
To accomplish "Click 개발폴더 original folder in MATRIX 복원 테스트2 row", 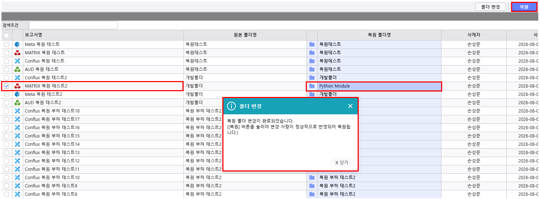I will pos(194,86).
